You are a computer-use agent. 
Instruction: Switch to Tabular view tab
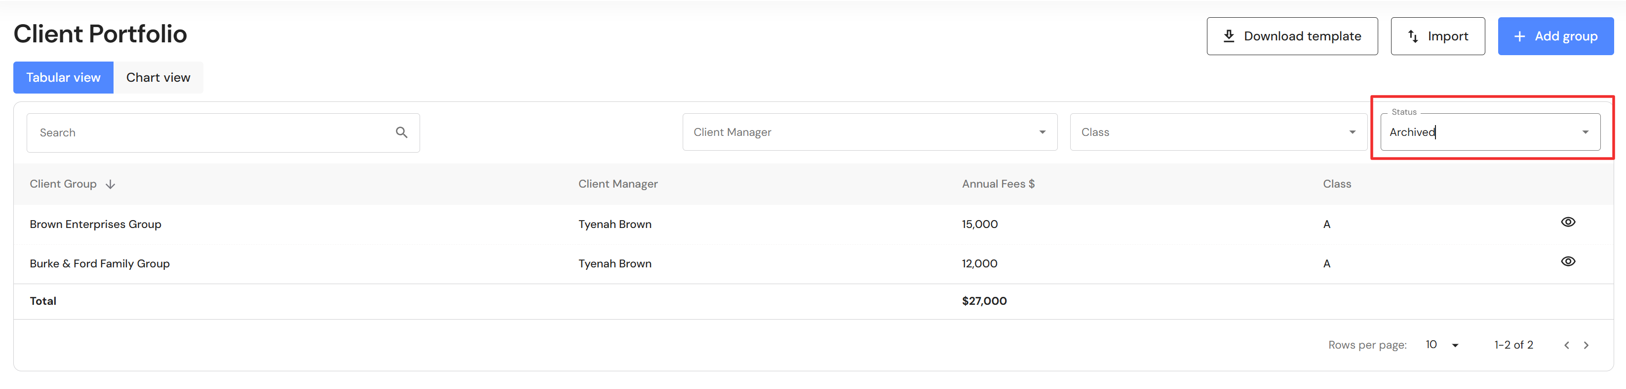pyautogui.click(x=63, y=77)
